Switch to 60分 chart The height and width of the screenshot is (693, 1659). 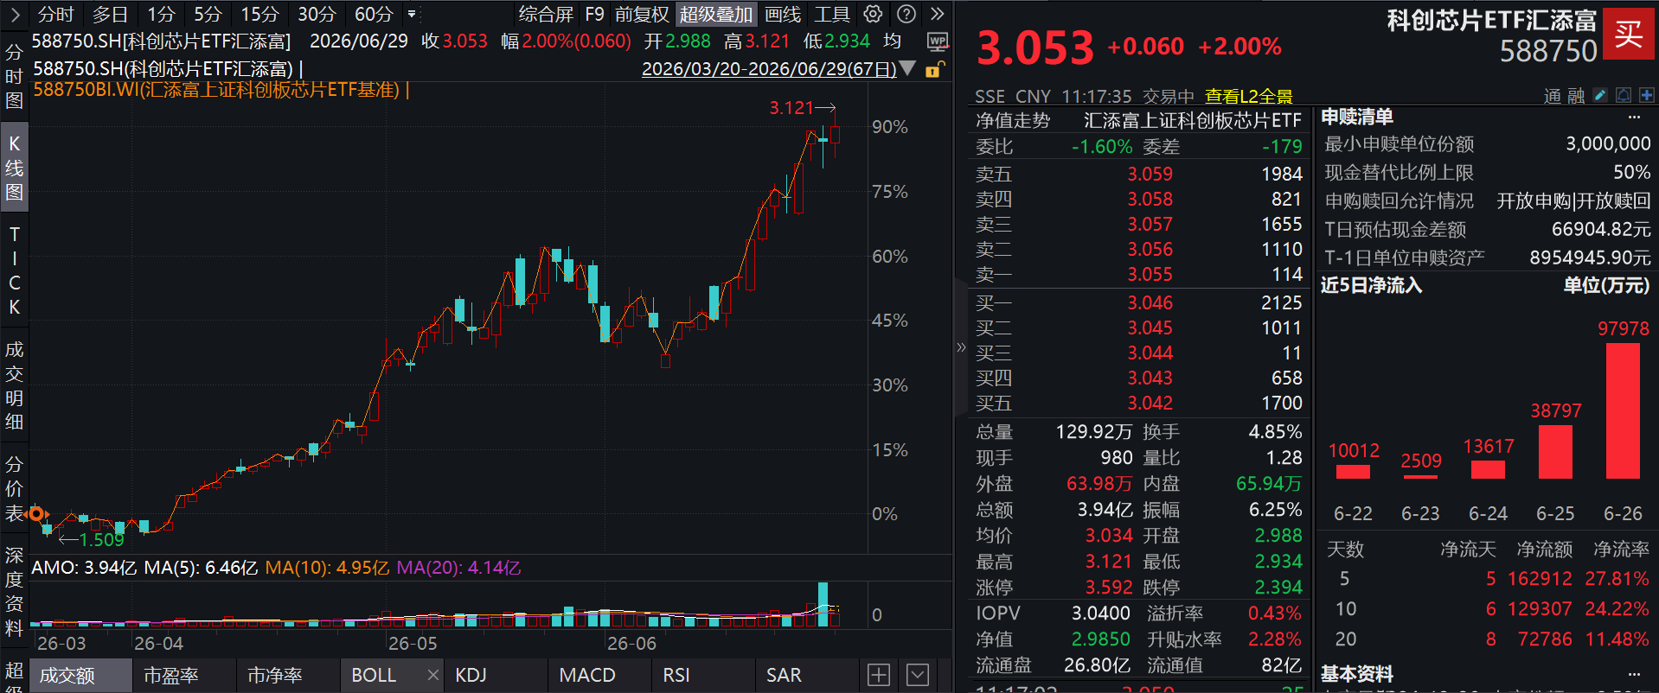point(374,14)
